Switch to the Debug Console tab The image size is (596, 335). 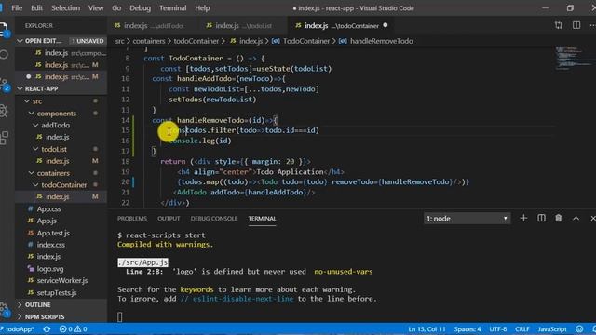213,219
